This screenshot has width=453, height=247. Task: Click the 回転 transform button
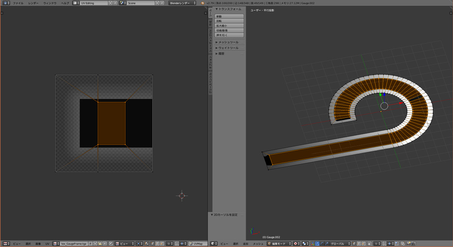[229, 21]
